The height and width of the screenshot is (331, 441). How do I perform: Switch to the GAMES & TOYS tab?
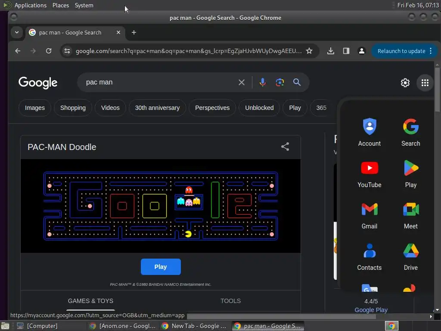pyautogui.click(x=90, y=301)
